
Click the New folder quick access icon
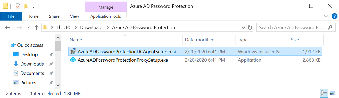click(x=26, y=6)
